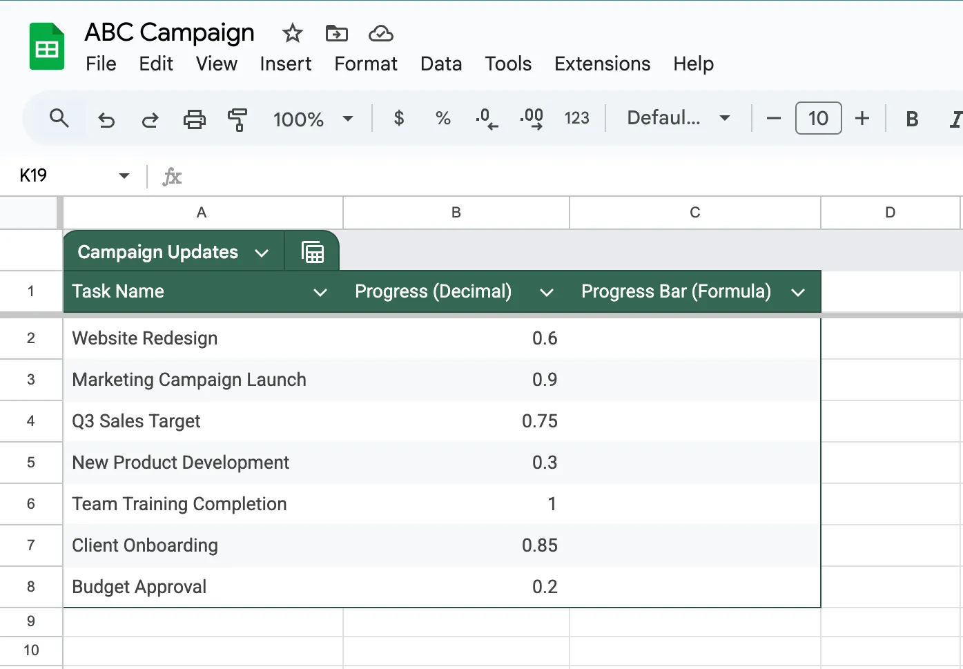The width and height of the screenshot is (963, 669).
Task: Open Progress Bar (Formula) column dropdown
Action: [x=798, y=293]
